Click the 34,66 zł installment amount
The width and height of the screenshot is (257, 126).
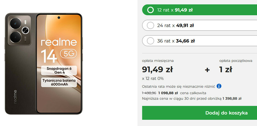185,41
